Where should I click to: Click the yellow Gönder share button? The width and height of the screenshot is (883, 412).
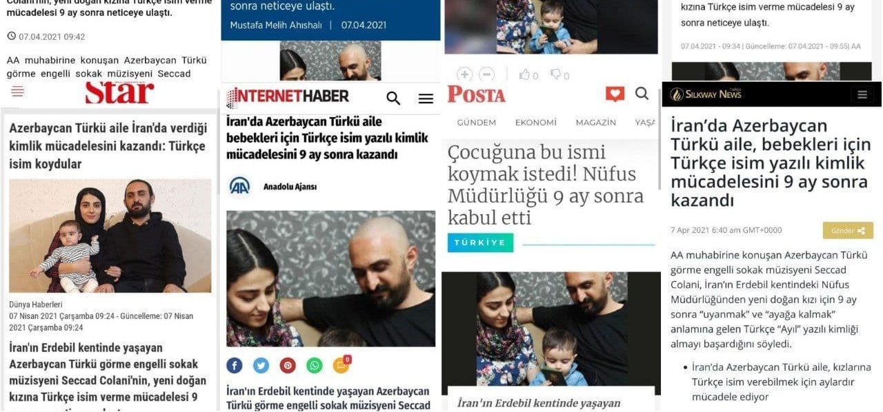point(848,230)
